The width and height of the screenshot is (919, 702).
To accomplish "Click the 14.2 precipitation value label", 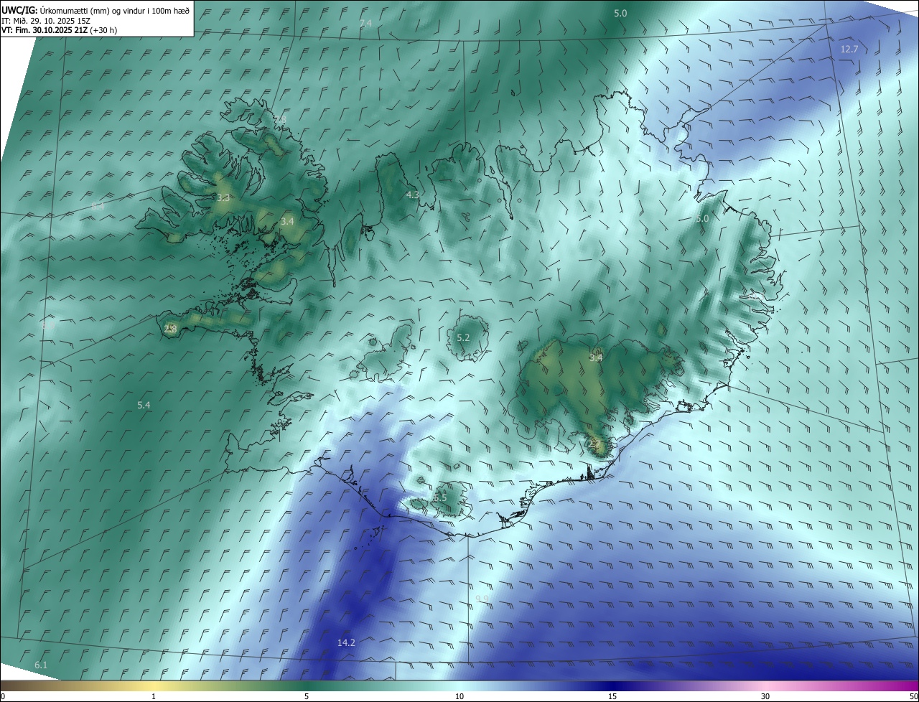I will pos(346,642).
